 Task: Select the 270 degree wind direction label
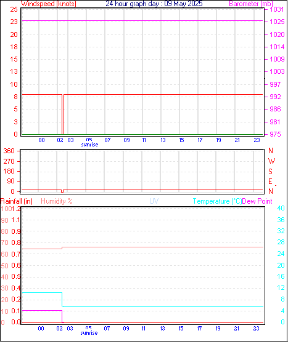[9, 161]
